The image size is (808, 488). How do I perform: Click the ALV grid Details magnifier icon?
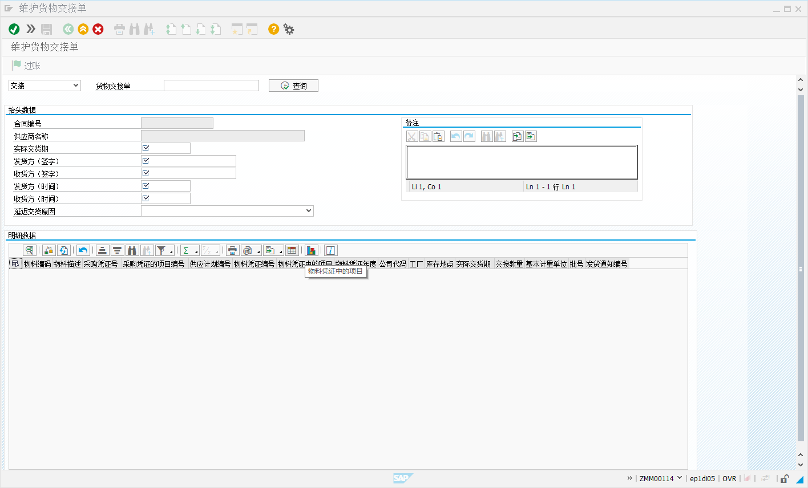pyautogui.click(x=29, y=250)
